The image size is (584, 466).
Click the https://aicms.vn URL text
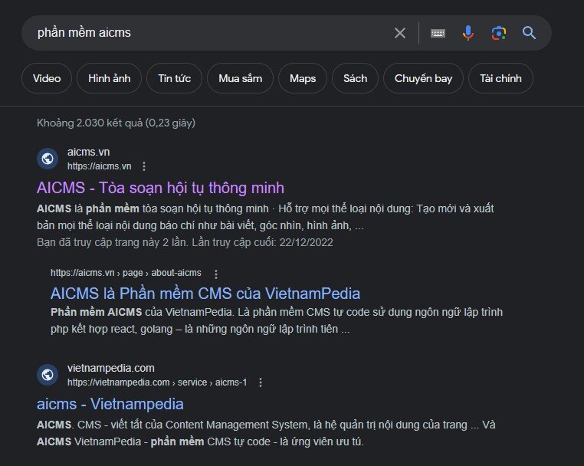100,166
